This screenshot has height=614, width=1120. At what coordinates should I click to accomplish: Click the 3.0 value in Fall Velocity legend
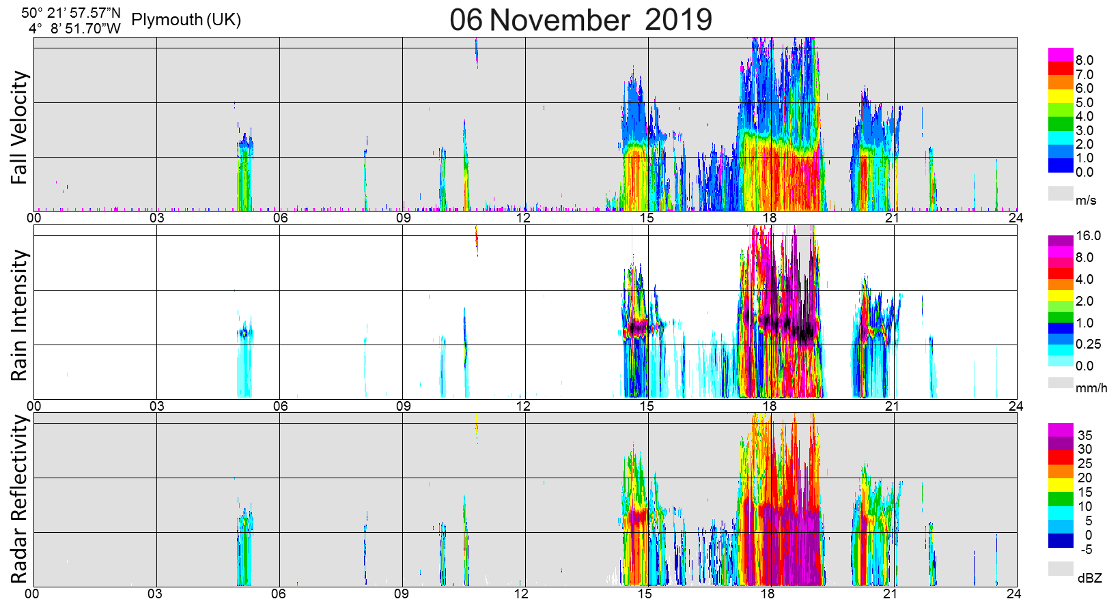pos(1084,130)
